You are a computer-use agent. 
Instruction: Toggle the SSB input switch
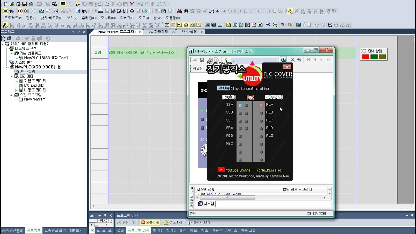(240, 113)
